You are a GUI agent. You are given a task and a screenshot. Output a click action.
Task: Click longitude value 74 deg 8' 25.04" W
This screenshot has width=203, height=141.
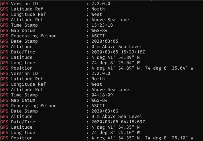tap(116, 63)
